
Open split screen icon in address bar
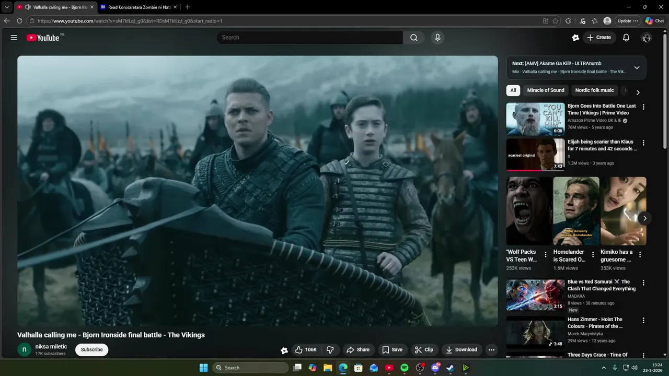[546, 21]
